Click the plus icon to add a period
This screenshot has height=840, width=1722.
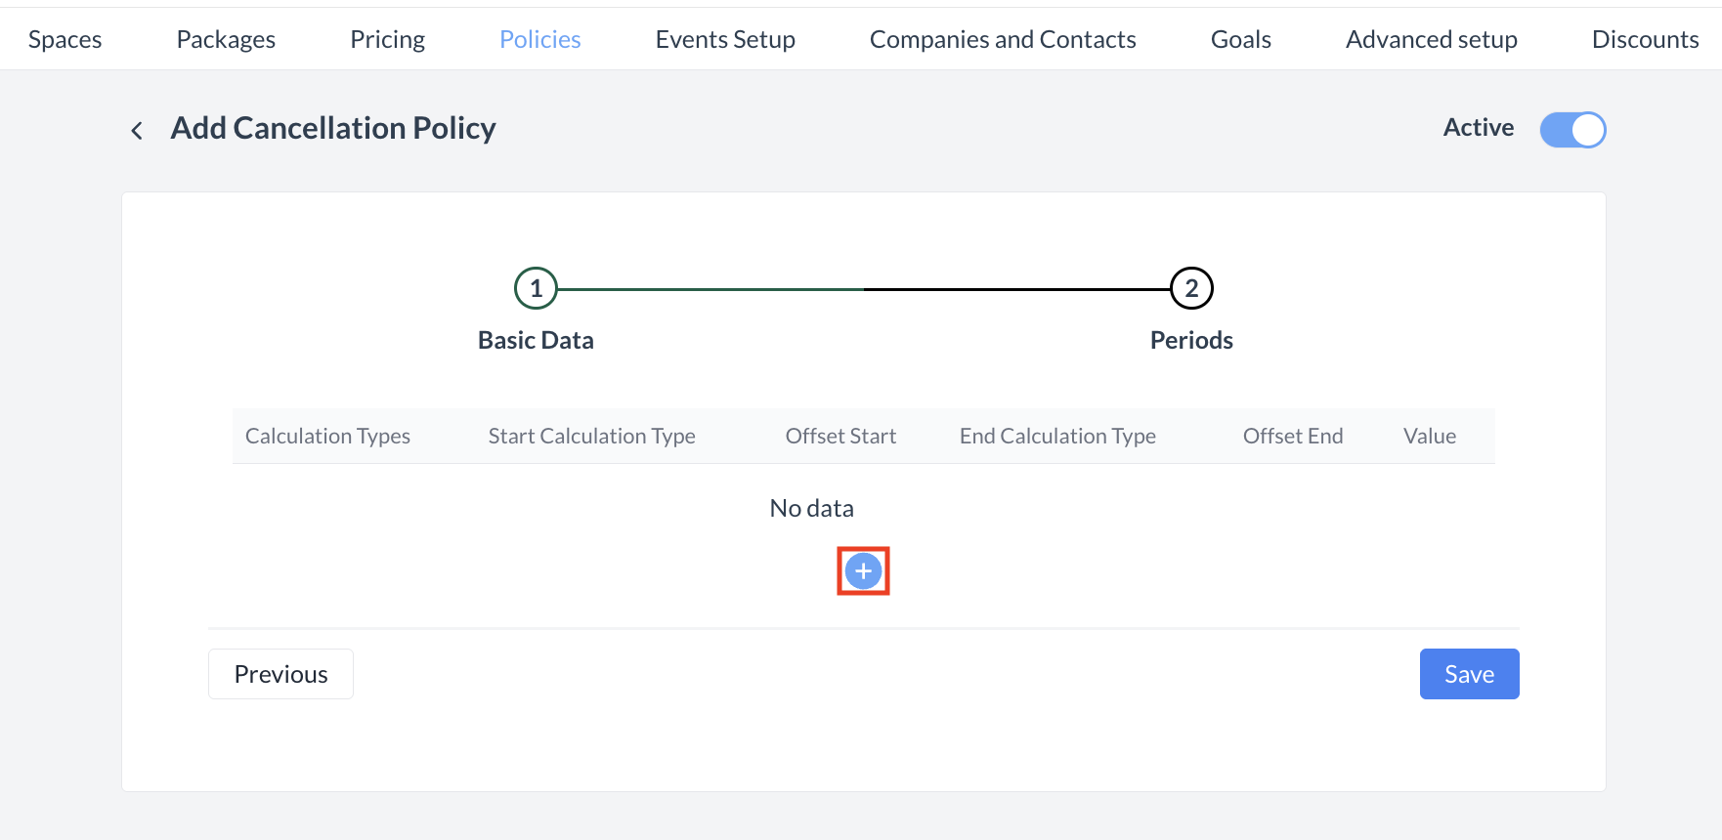[863, 570]
